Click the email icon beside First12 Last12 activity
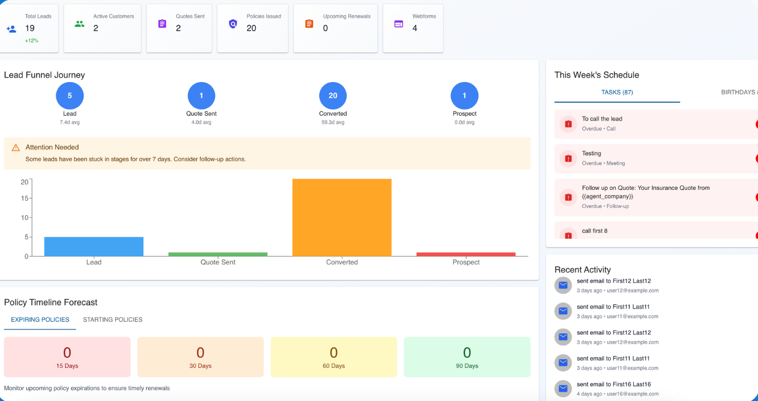This screenshot has width=758, height=401. [x=563, y=285]
